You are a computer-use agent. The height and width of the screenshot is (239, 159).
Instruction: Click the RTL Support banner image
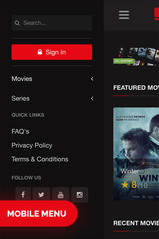click(x=136, y=56)
